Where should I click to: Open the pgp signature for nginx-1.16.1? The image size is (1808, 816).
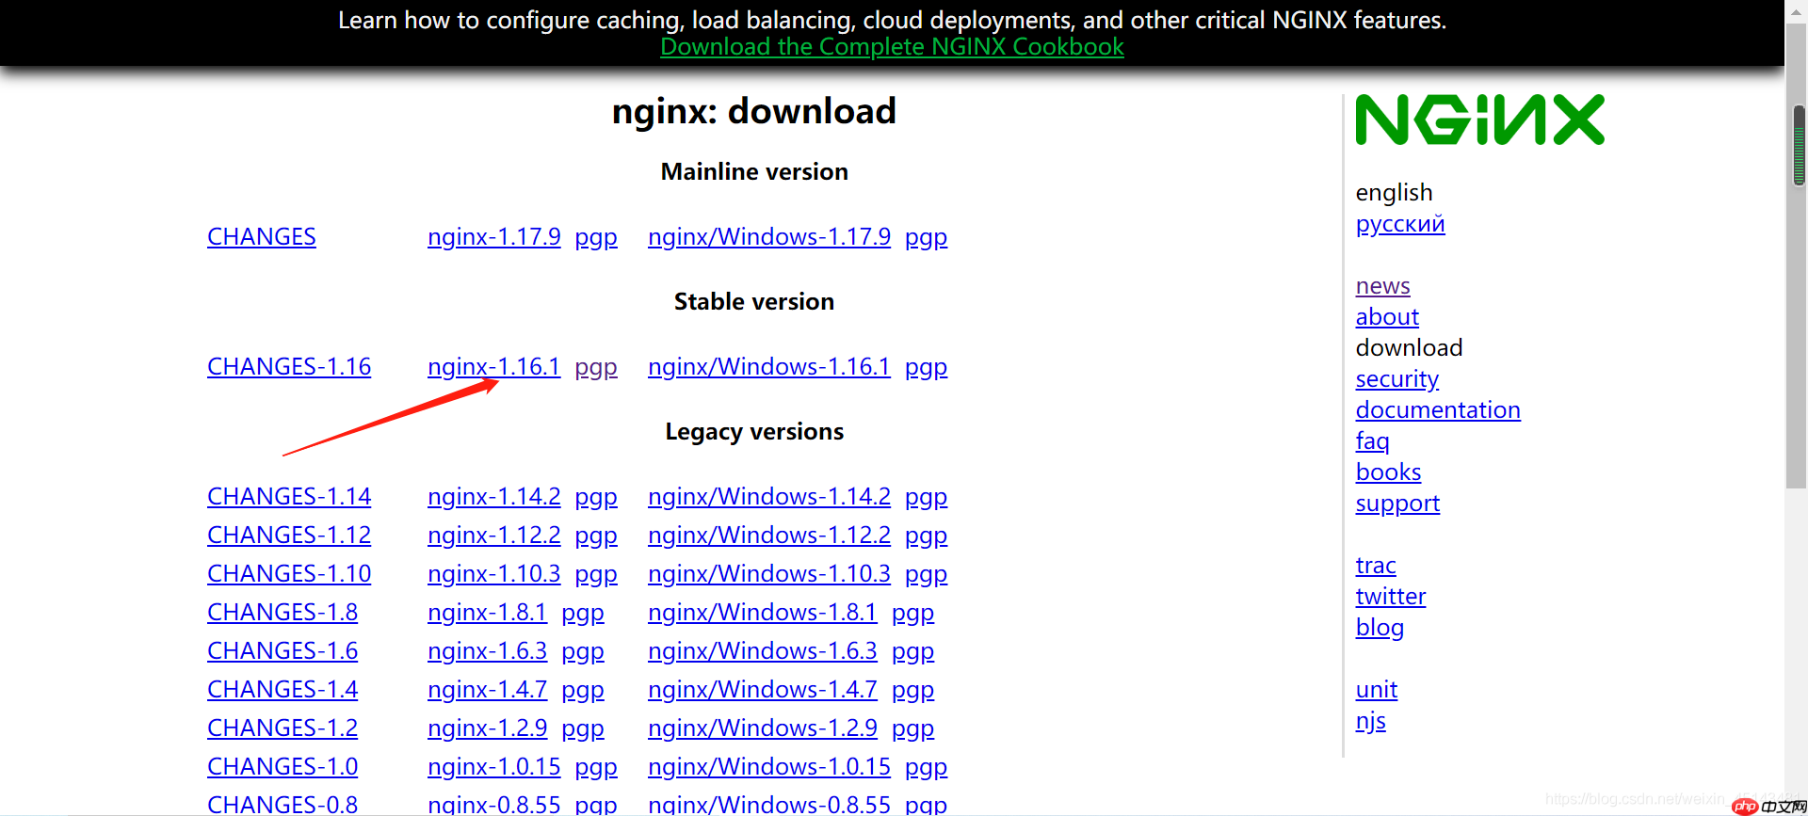pos(596,368)
